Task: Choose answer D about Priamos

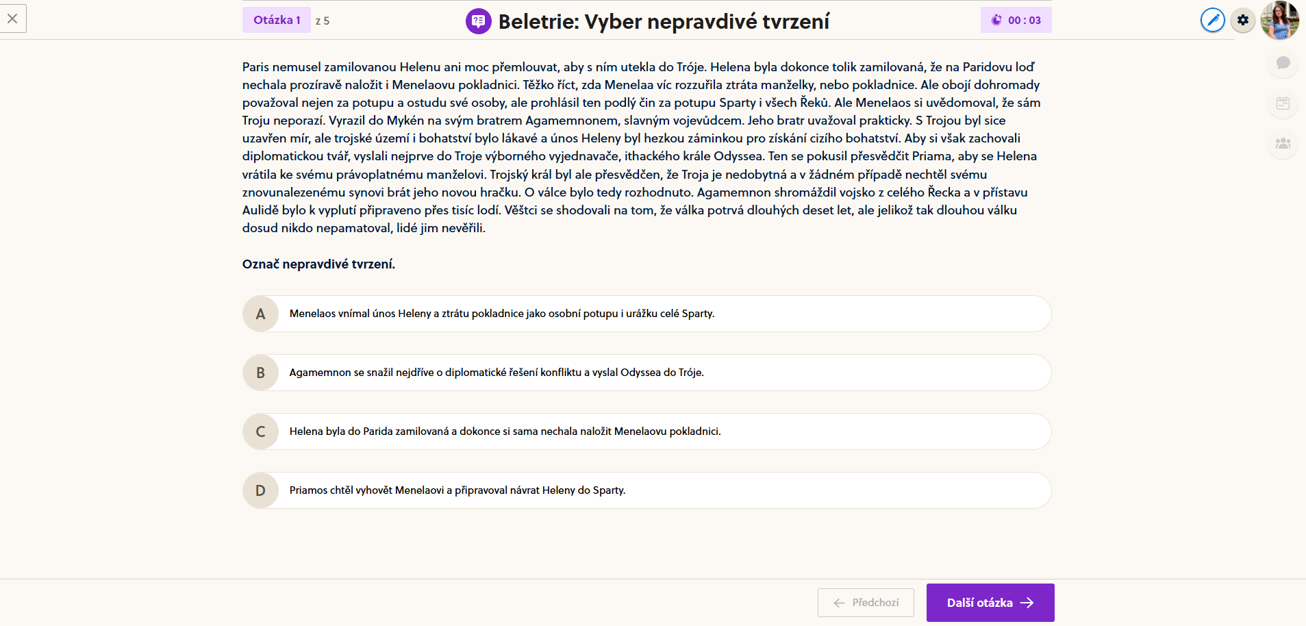Action: (x=457, y=490)
